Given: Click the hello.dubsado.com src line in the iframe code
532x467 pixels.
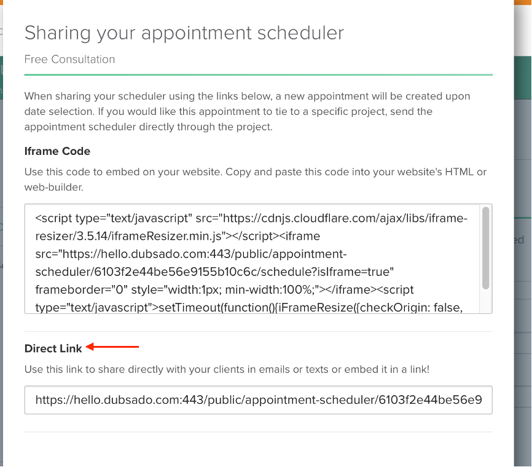Looking at the screenshot, I should (191, 254).
